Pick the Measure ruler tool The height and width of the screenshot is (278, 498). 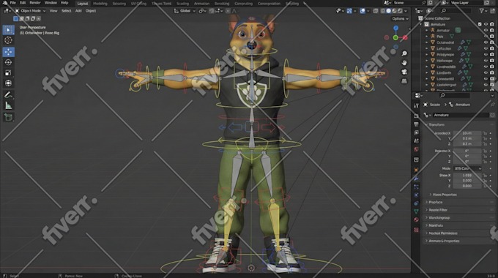pyautogui.click(x=8, y=105)
